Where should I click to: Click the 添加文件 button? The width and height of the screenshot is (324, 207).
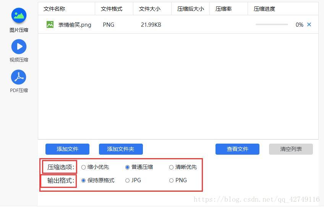point(67,149)
